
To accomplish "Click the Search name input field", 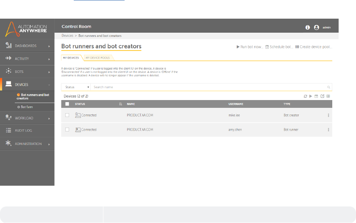I will pos(209,87).
